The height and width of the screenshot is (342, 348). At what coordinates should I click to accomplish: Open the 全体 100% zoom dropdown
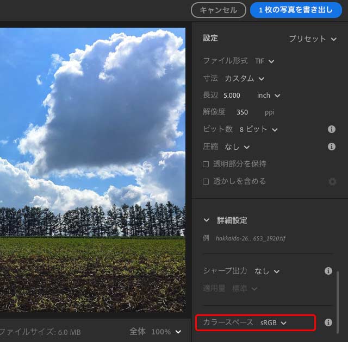point(166,332)
